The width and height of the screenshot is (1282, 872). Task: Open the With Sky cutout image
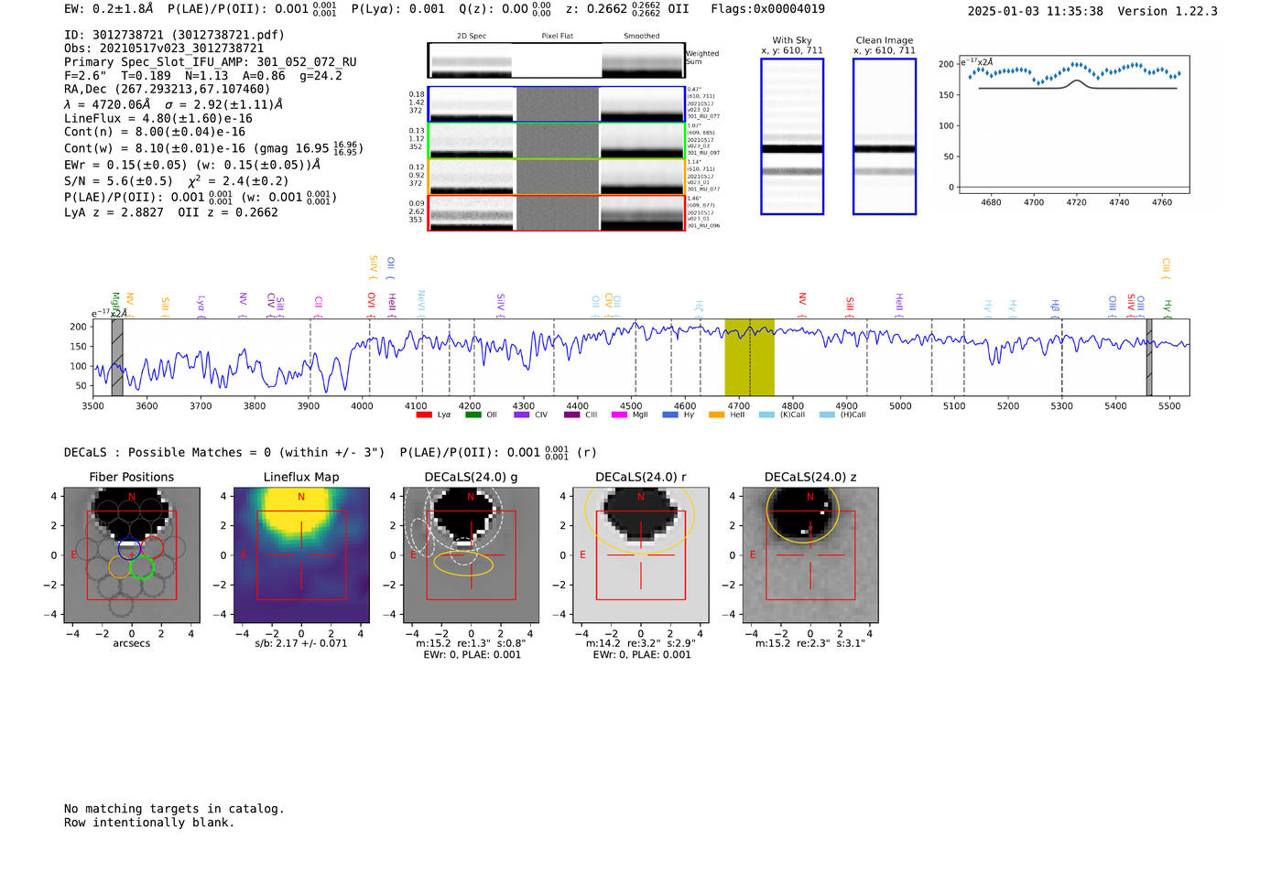click(792, 137)
